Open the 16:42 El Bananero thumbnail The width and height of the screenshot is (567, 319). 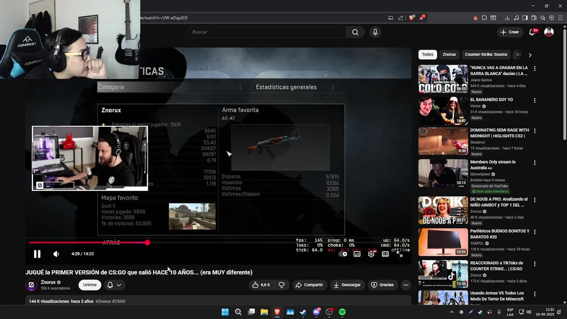443,111
